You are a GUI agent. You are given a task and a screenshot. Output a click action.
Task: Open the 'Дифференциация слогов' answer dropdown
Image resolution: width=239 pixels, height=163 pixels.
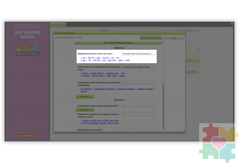138,53
